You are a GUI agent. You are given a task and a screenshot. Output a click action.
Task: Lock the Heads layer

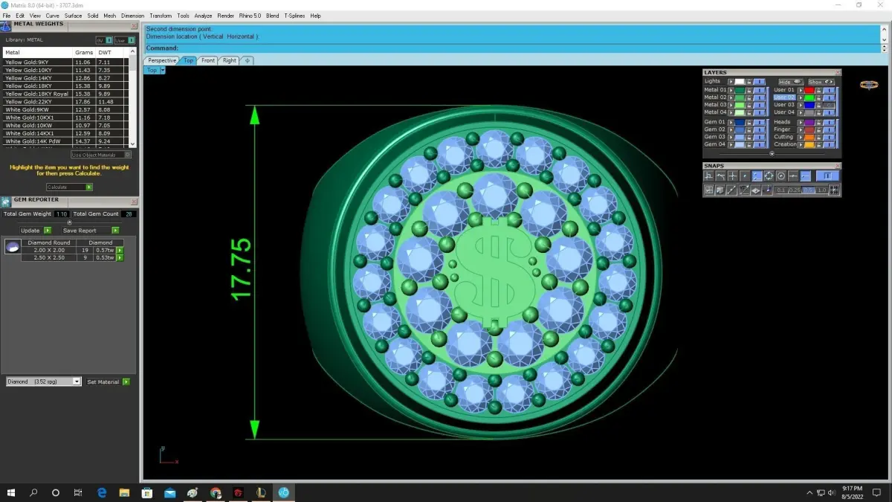click(818, 122)
